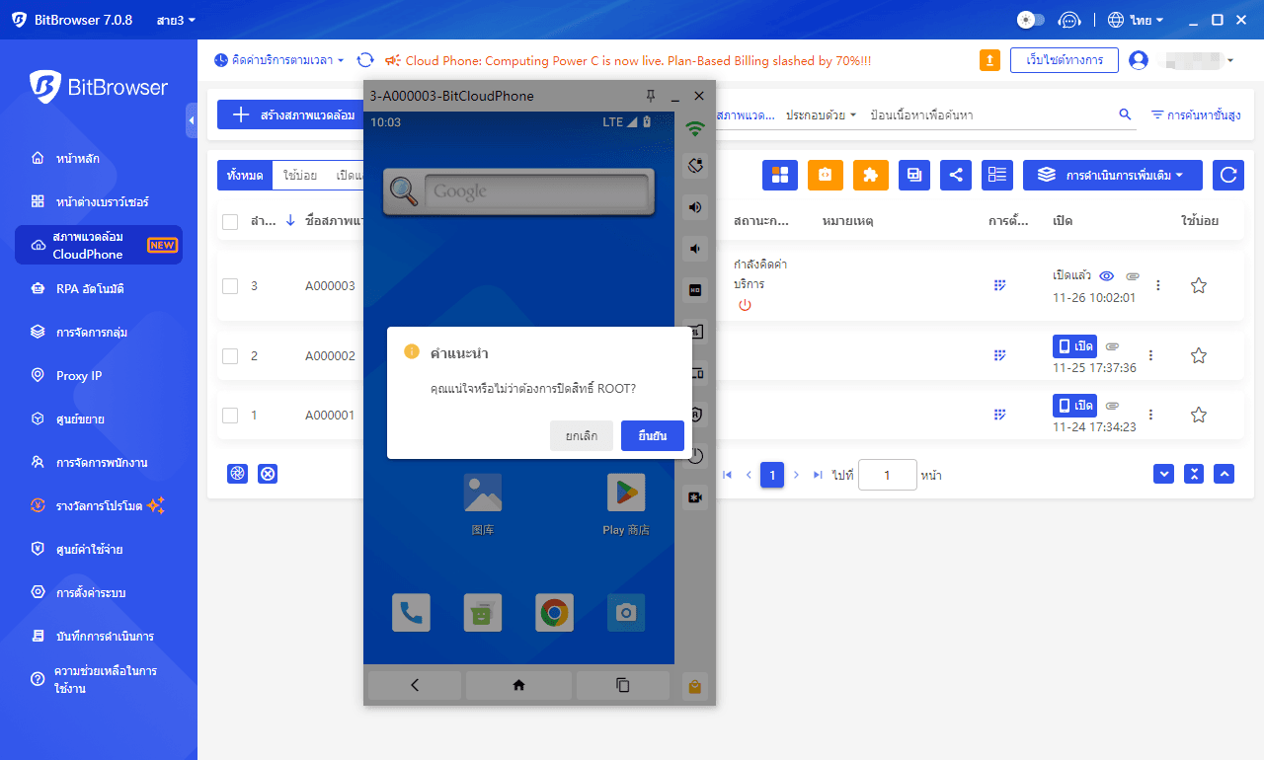Click the share icon in the toolbar
The width and height of the screenshot is (1264, 760).
click(955, 175)
